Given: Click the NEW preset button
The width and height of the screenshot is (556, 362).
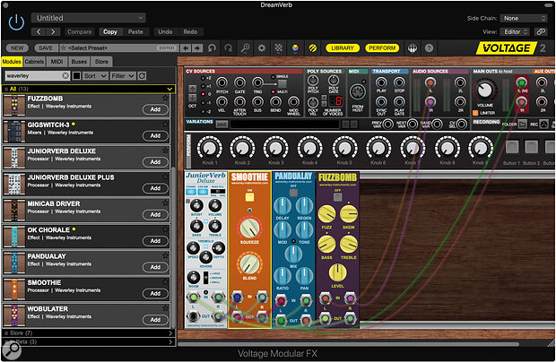Looking at the screenshot, I should click(17, 47).
